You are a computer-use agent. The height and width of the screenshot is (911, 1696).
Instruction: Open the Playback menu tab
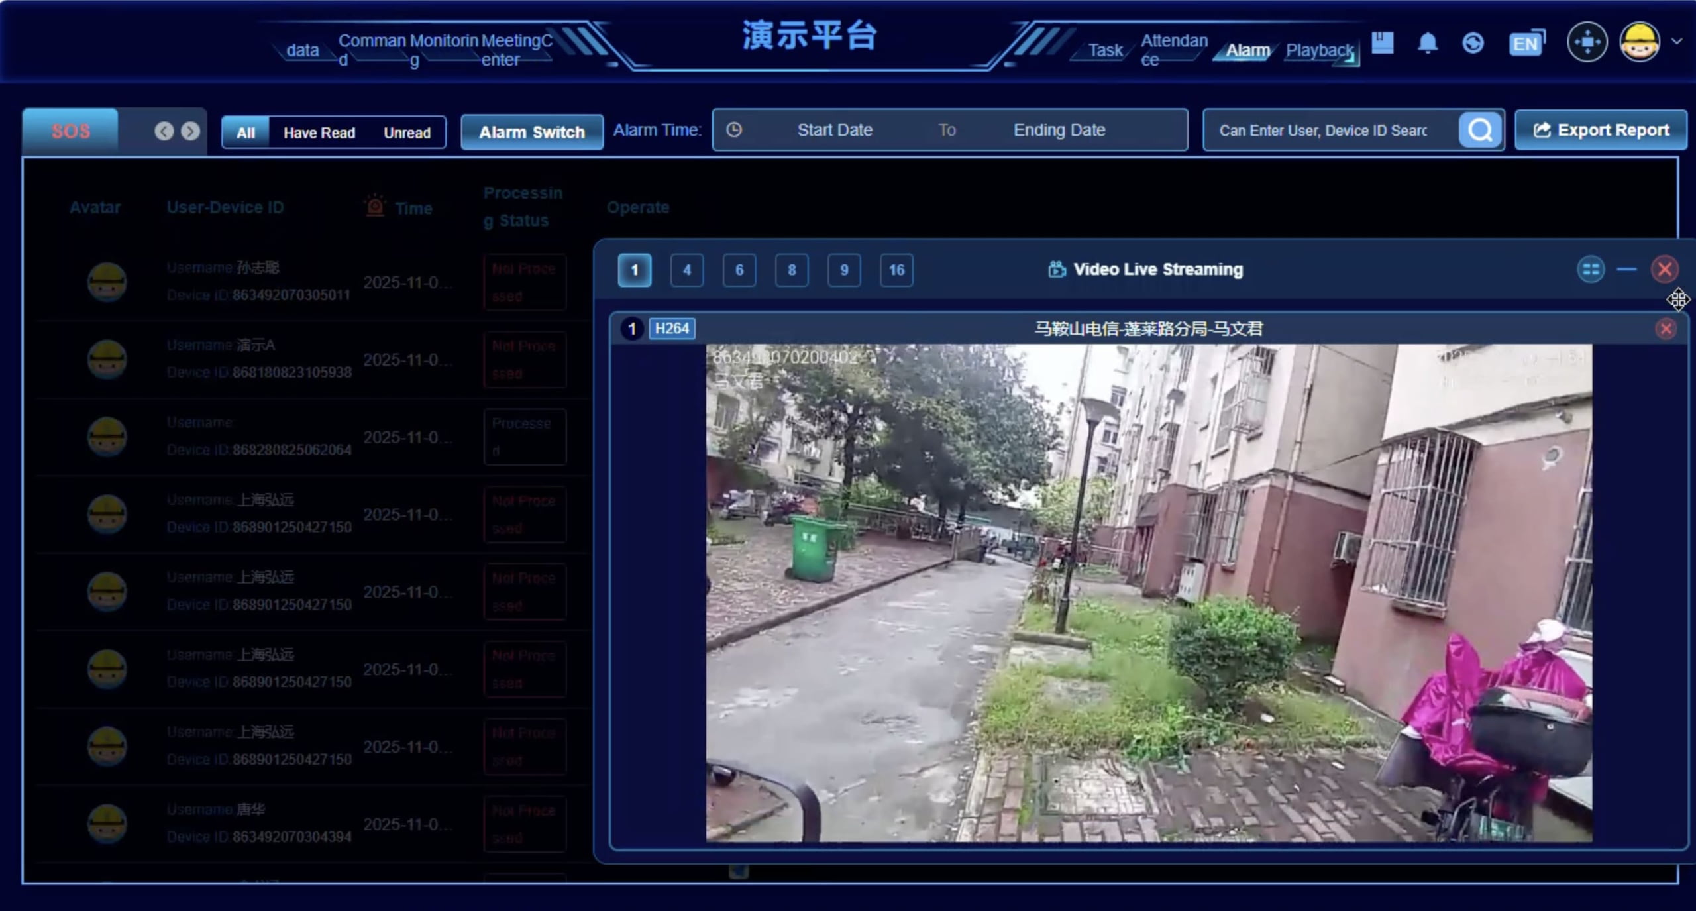(1318, 50)
